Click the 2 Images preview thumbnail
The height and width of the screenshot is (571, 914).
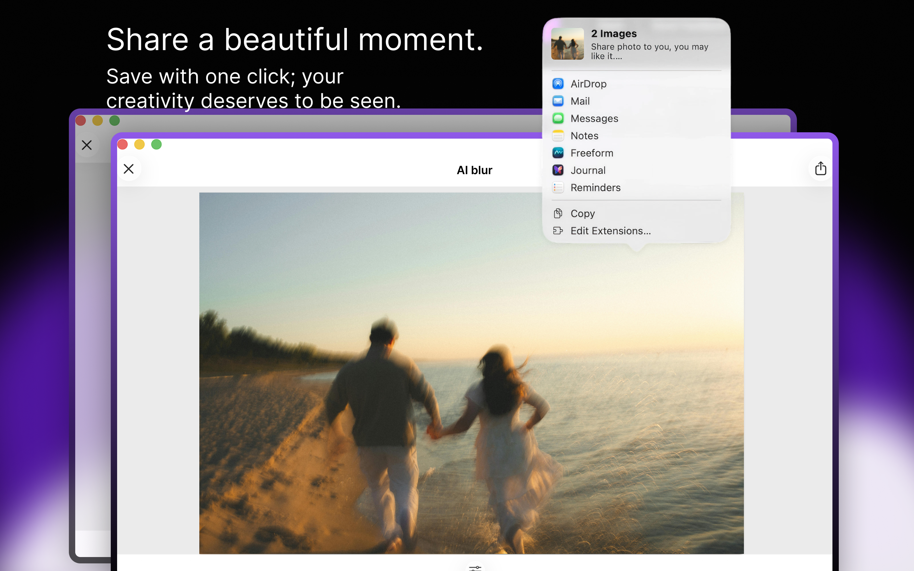coord(567,44)
